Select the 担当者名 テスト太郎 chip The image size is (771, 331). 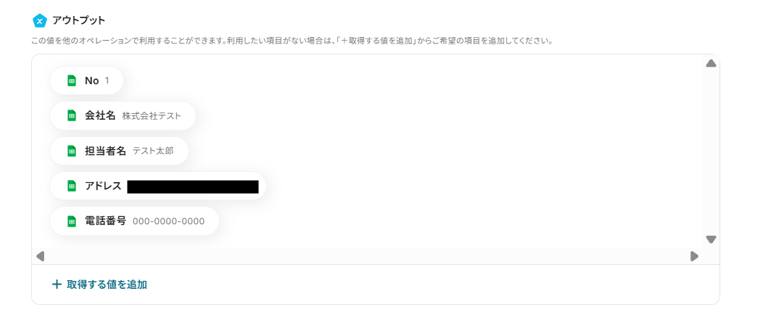pos(119,151)
